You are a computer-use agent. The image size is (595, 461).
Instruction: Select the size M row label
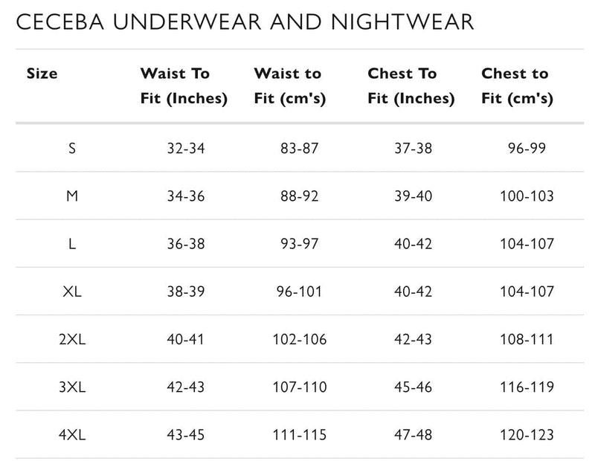click(72, 196)
